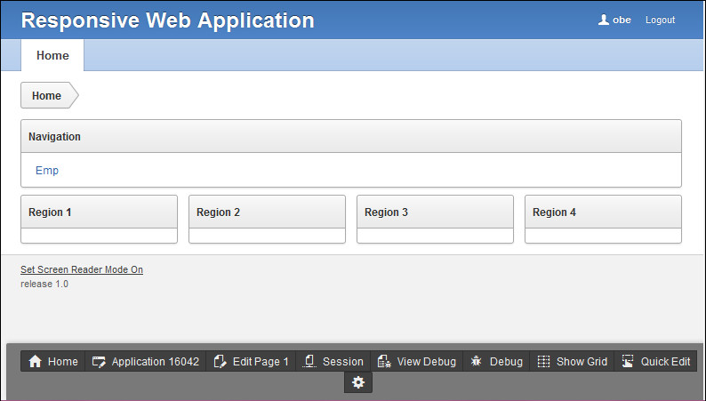Click the Application 16042 icon

click(x=99, y=362)
